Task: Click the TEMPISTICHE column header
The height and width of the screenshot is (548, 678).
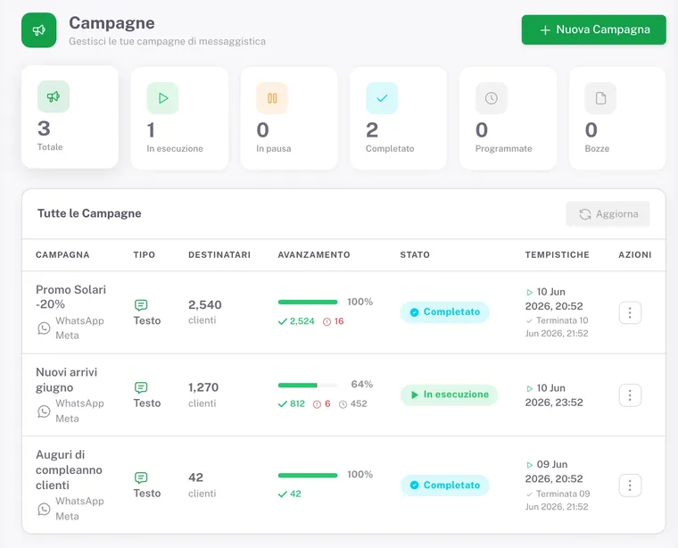Action: 558,254
